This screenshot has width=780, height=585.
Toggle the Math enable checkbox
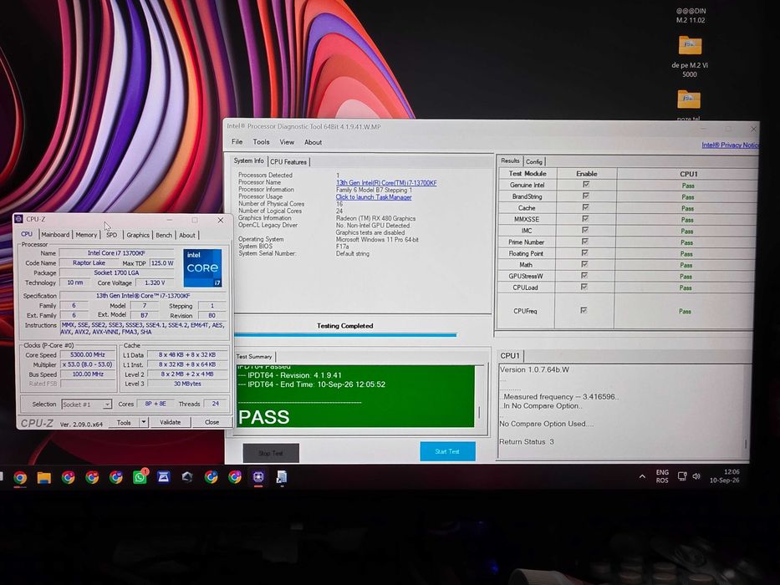point(584,265)
